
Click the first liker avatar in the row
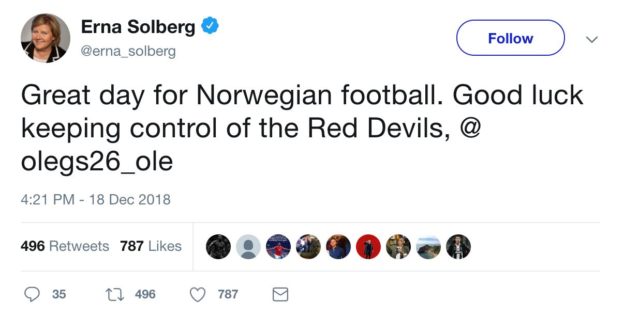[x=218, y=247]
